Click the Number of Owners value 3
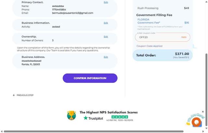 coord(53,40)
